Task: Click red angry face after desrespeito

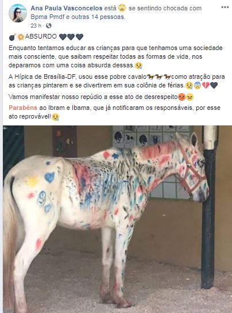Action: 181,97
